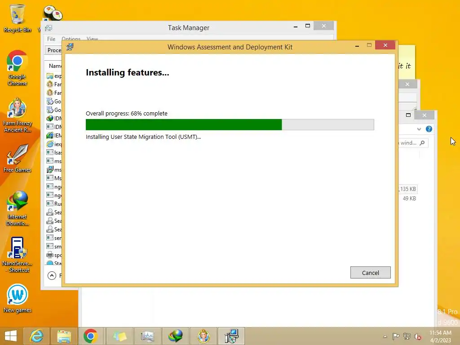Open the Recycle Bin desktop icon
This screenshot has height=345, width=460.
click(18, 18)
